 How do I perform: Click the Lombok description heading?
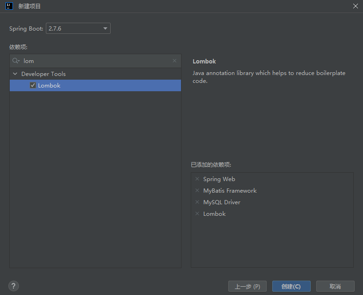204,61
